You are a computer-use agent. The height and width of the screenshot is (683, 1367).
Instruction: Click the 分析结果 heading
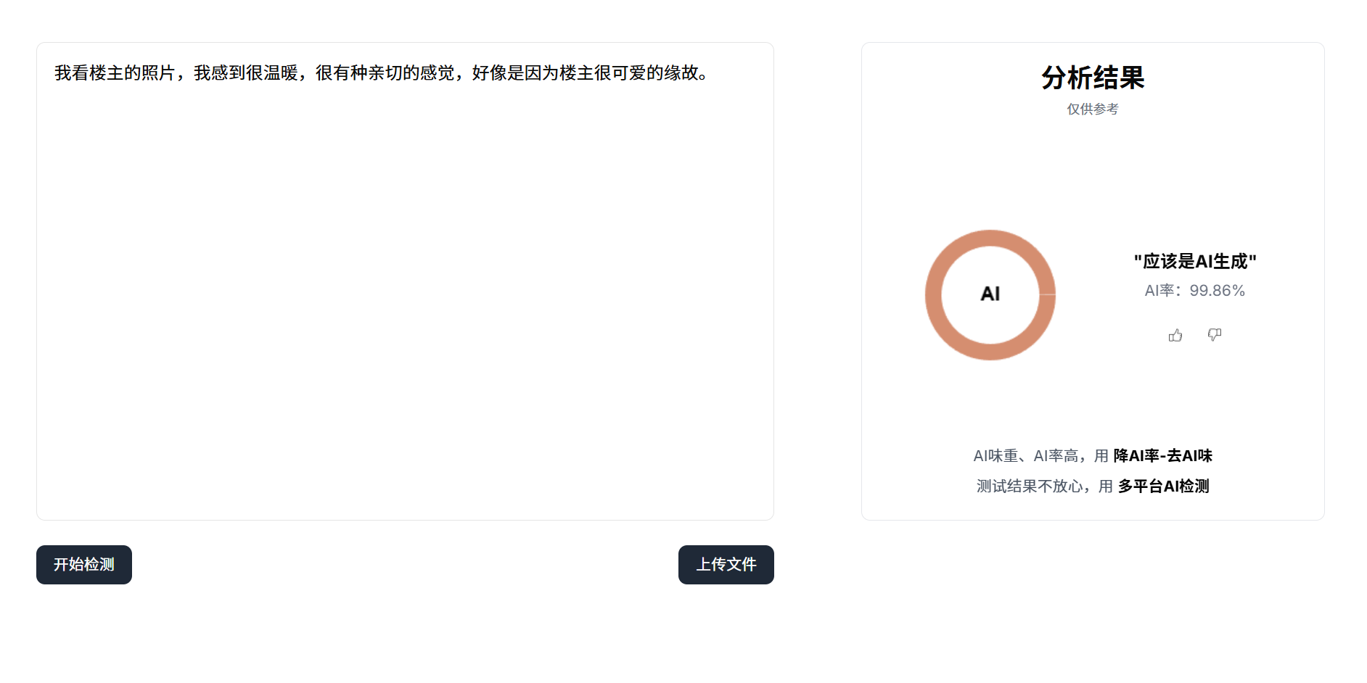coord(1093,78)
